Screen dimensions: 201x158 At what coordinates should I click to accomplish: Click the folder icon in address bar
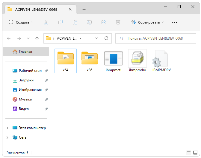49,38
